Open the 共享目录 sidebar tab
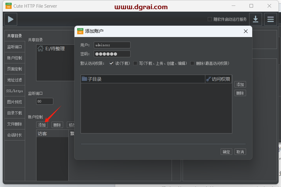 click(x=15, y=36)
